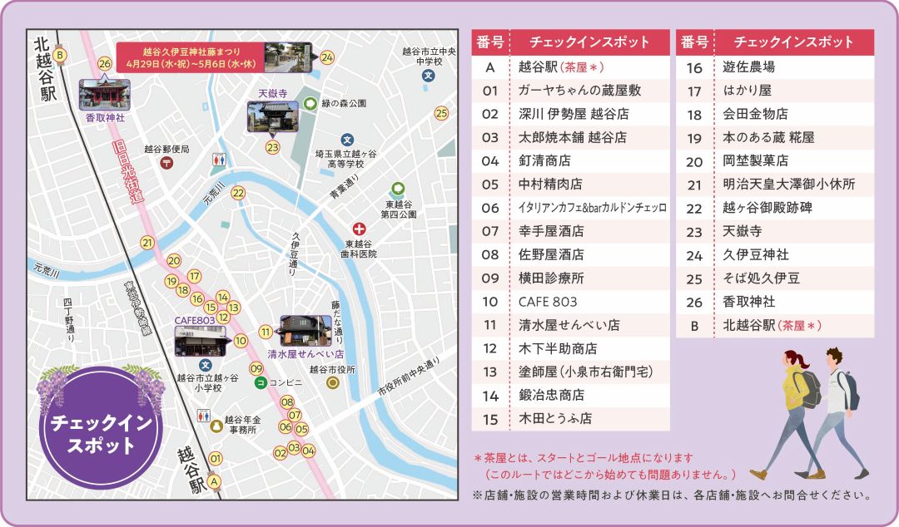
Task: Click the restroom icon near 越谷郵便局
Action: 219,160
